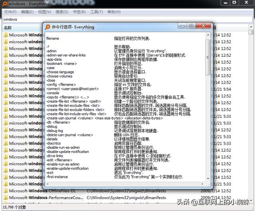The image size is (255, 211).
Task: Click the '-admin' option text
Action: 51,51
